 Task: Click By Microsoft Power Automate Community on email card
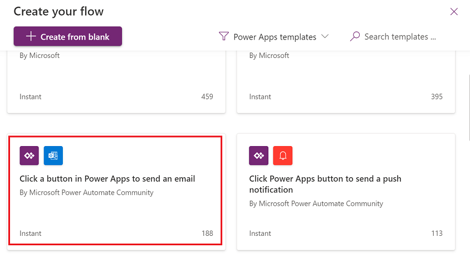click(x=86, y=193)
